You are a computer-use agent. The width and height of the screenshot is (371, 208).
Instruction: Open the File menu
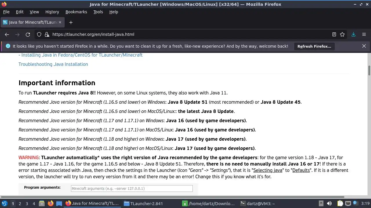6,12
